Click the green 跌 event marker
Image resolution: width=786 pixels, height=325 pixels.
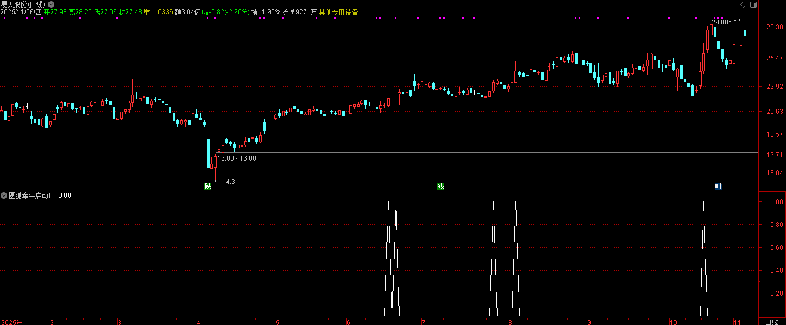pos(207,187)
